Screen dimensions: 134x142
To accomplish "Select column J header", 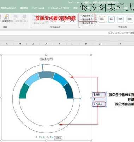I will (x=60, y=44).
